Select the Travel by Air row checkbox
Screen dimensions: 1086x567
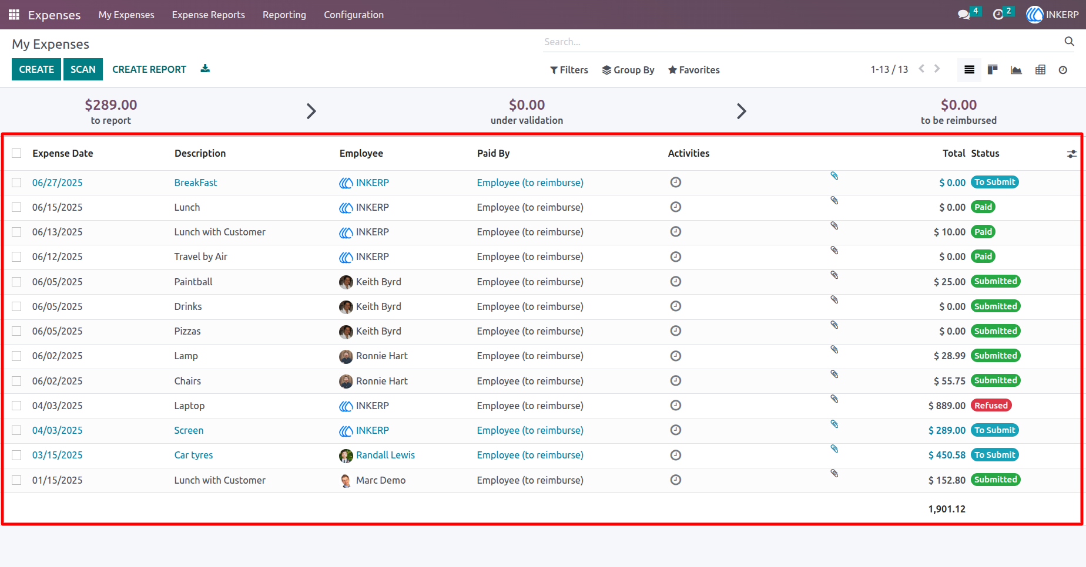[x=16, y=256]
